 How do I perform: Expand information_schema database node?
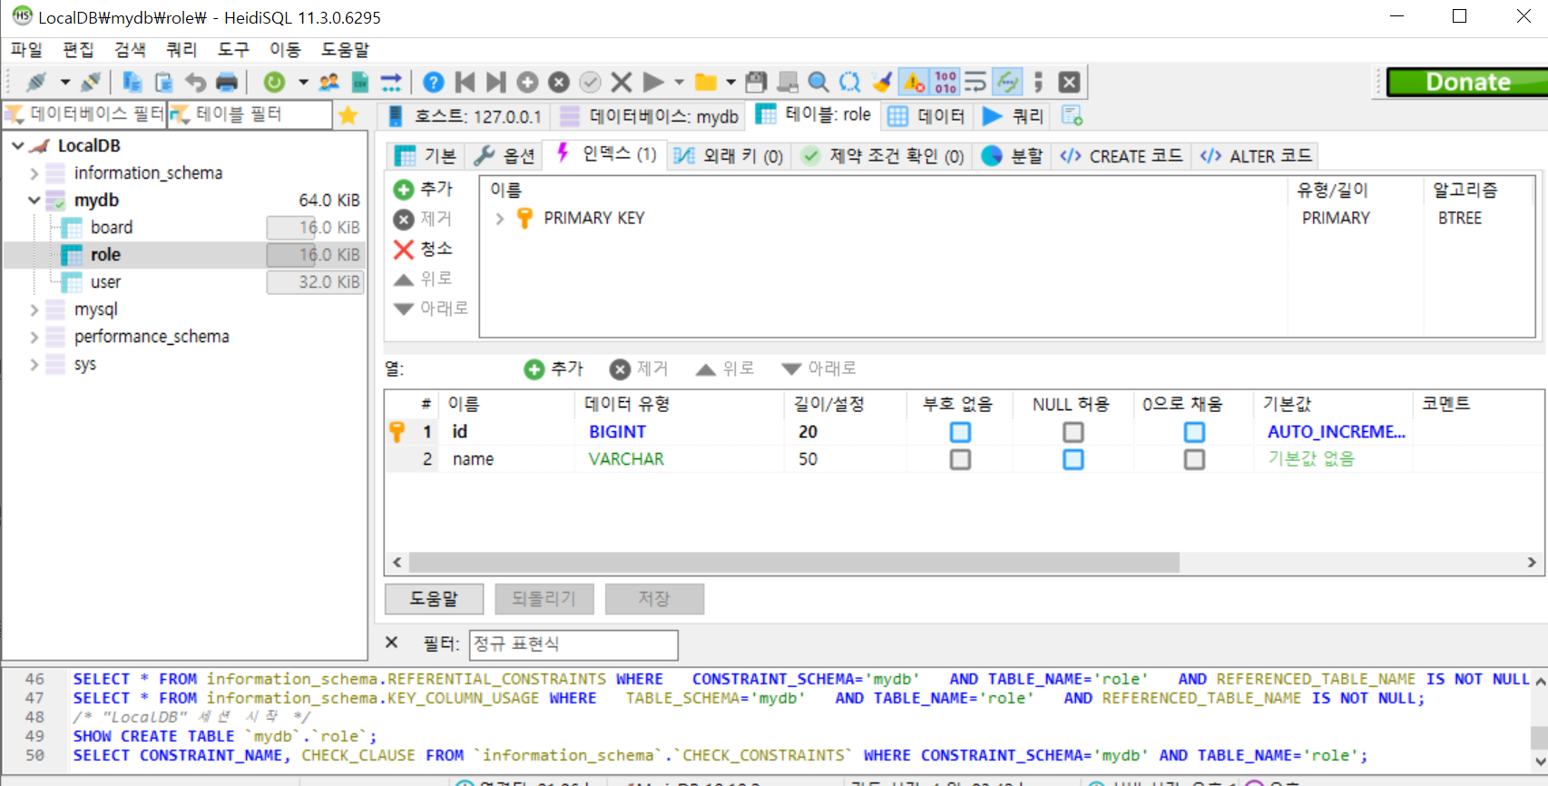pos(34,173)
